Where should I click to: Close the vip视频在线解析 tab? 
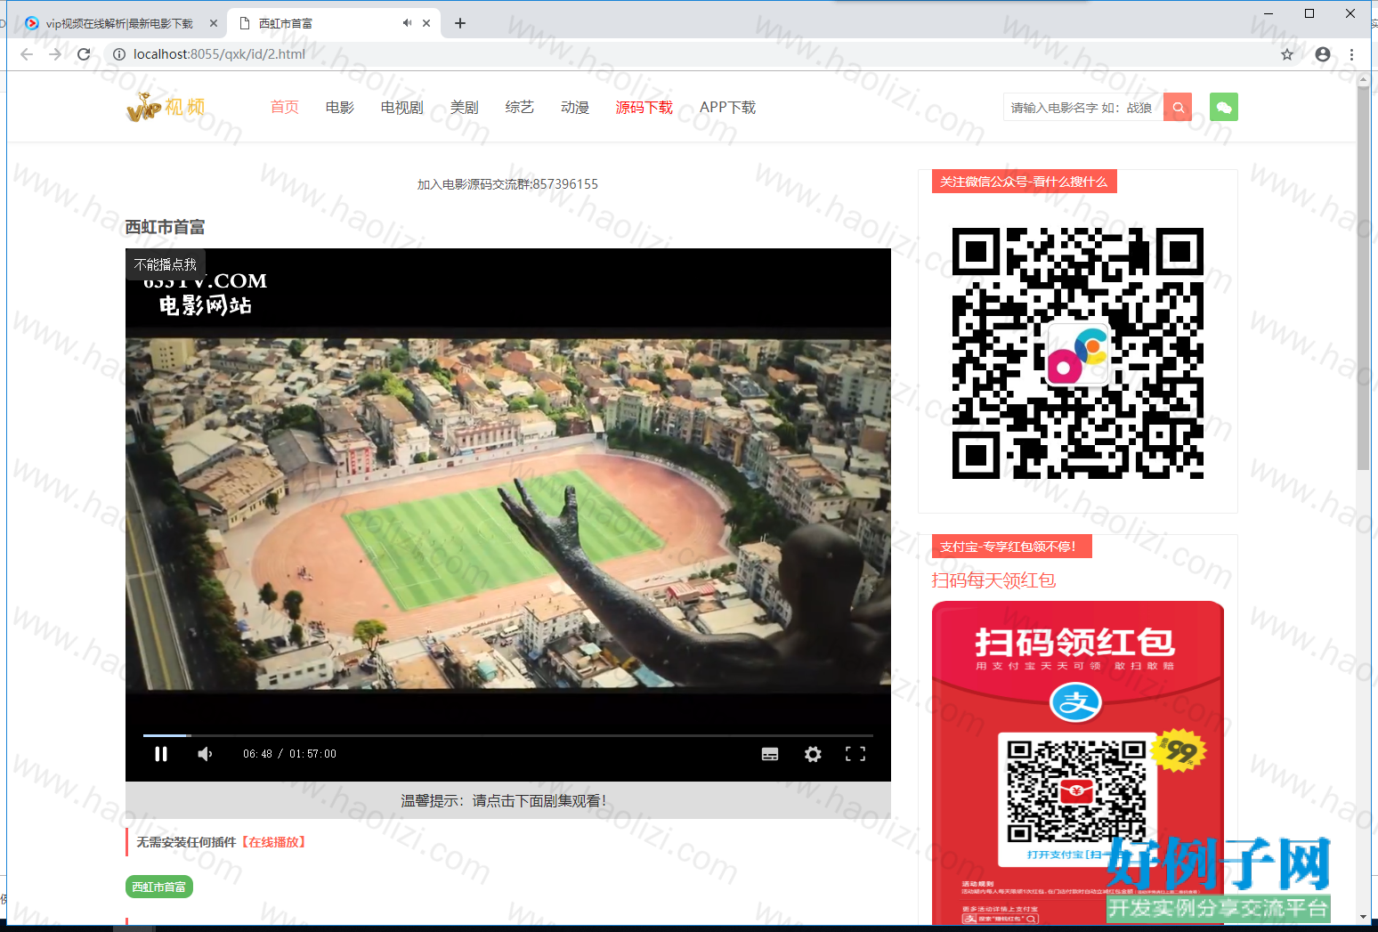tap(214, 23)
